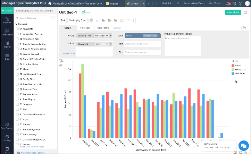
Task: Open the X-Axis Month & Year dropdown
Action: 102,35
